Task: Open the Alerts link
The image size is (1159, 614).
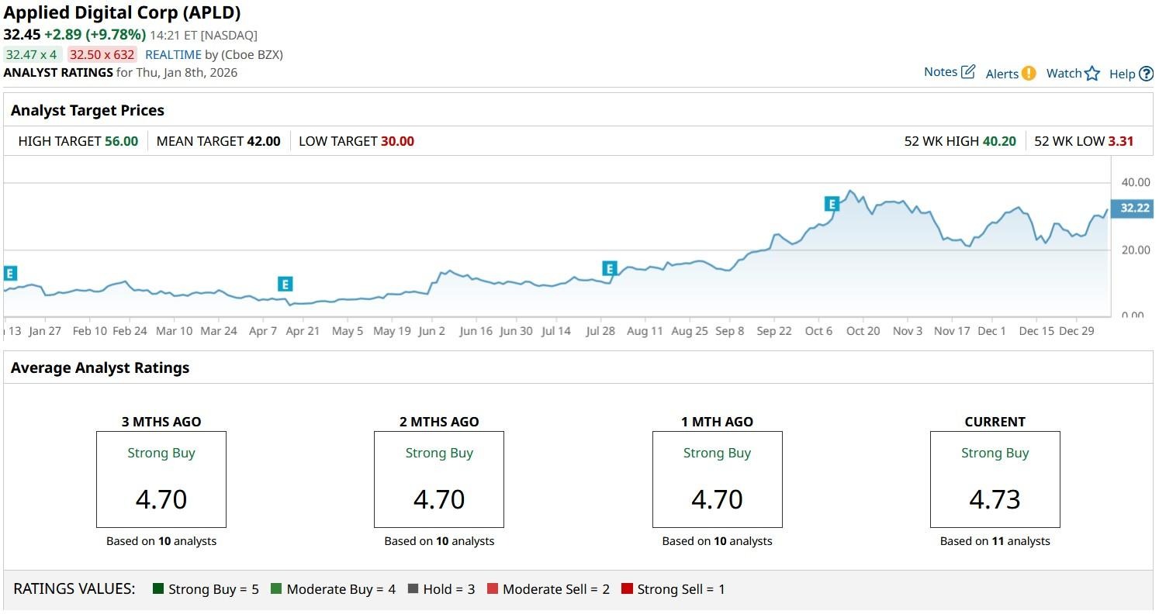Action: pos(1002,74)
